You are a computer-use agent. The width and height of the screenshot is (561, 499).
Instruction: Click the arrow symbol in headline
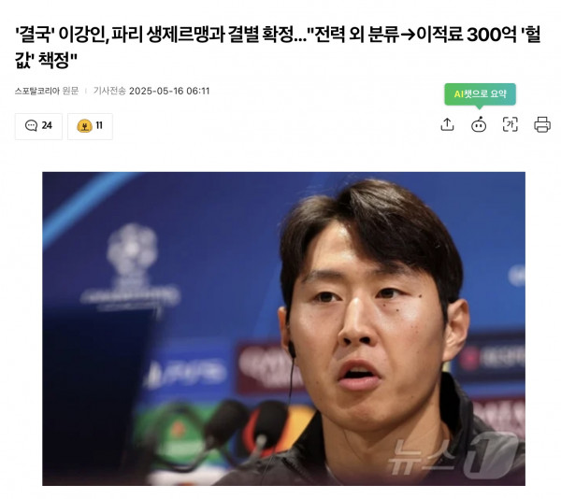408,35
